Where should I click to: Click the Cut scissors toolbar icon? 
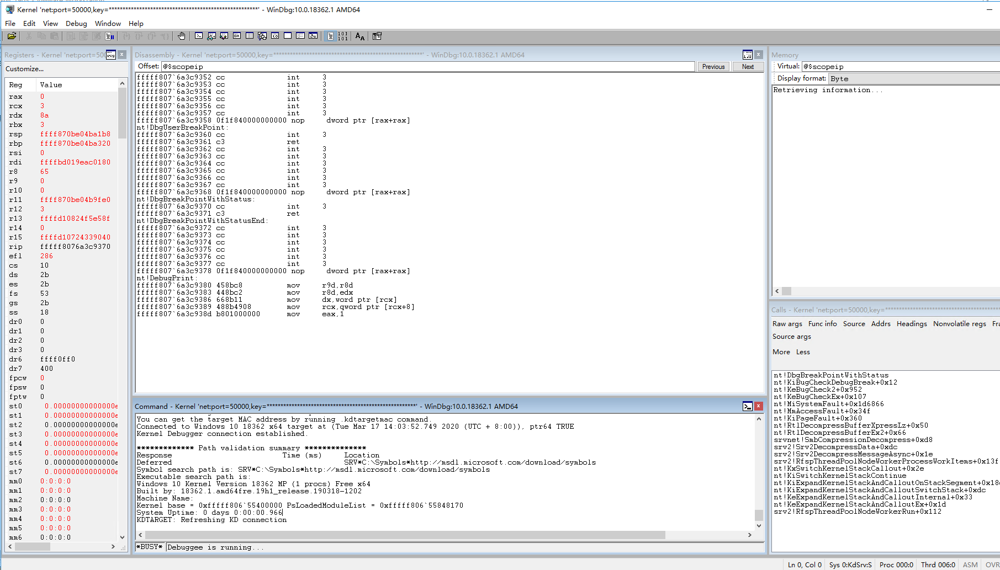[29, 36]
